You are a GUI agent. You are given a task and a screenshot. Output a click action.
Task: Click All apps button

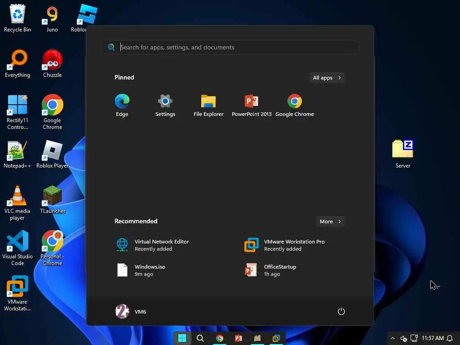pyautogui.click(x=327, y=78)
